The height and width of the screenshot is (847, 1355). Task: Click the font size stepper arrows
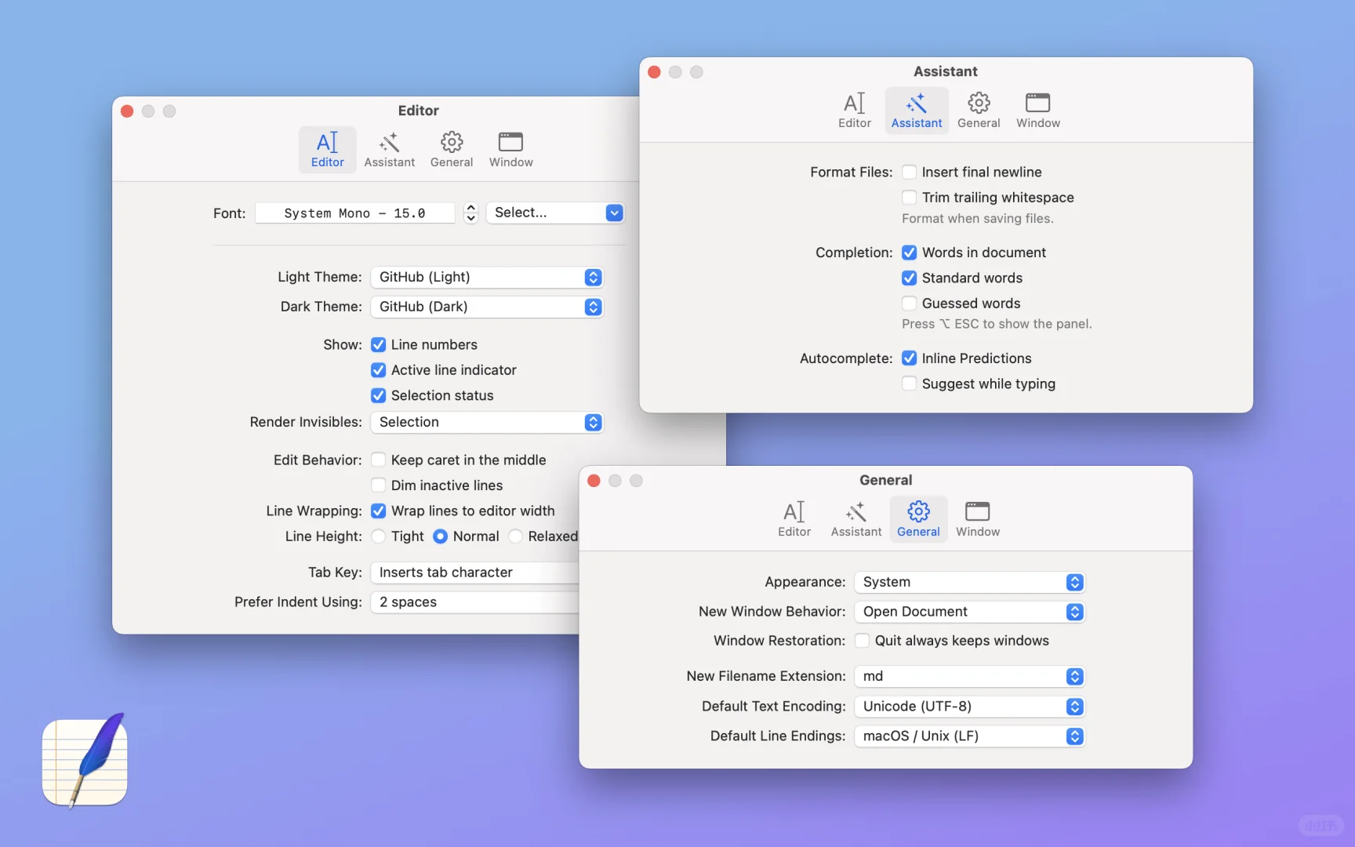click(470, 213)
